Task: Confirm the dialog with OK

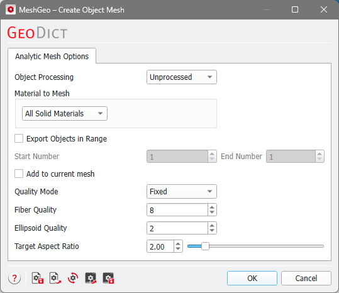Action: click(252, 279)
